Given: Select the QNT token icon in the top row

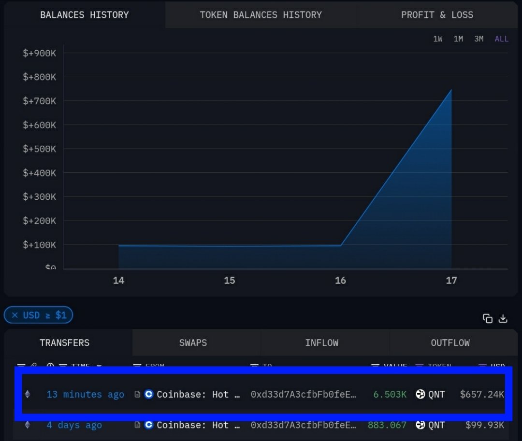Looking at the screenshot, I should point(420,394).
